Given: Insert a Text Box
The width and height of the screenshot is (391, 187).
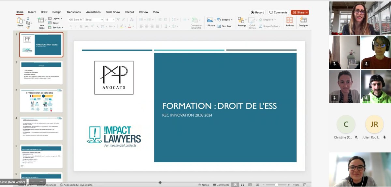Looking at the screenshot, I should tap(224, 26).
